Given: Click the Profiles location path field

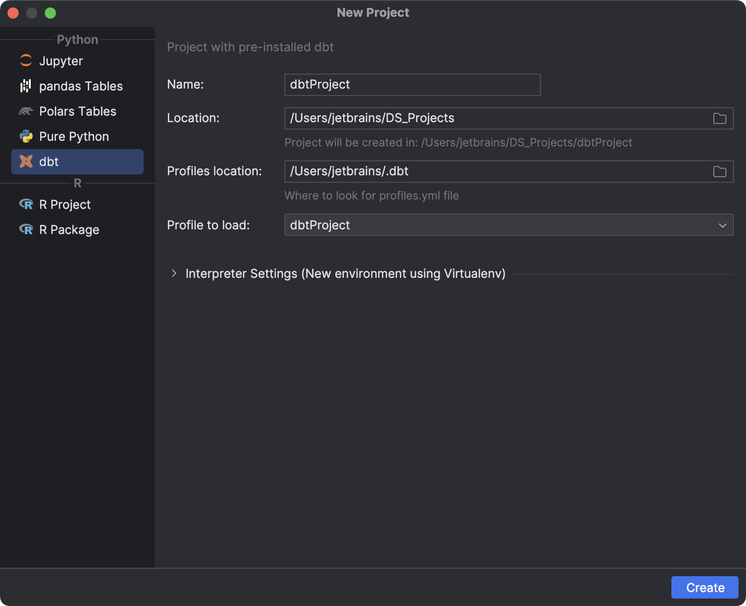Looking at the screenshot, I should (x=466, y=171).
